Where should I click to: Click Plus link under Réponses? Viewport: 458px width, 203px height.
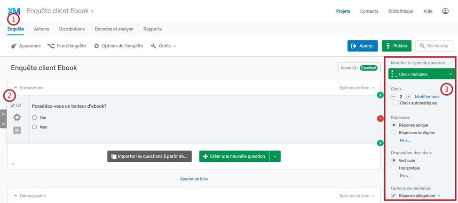click(405, 140)
